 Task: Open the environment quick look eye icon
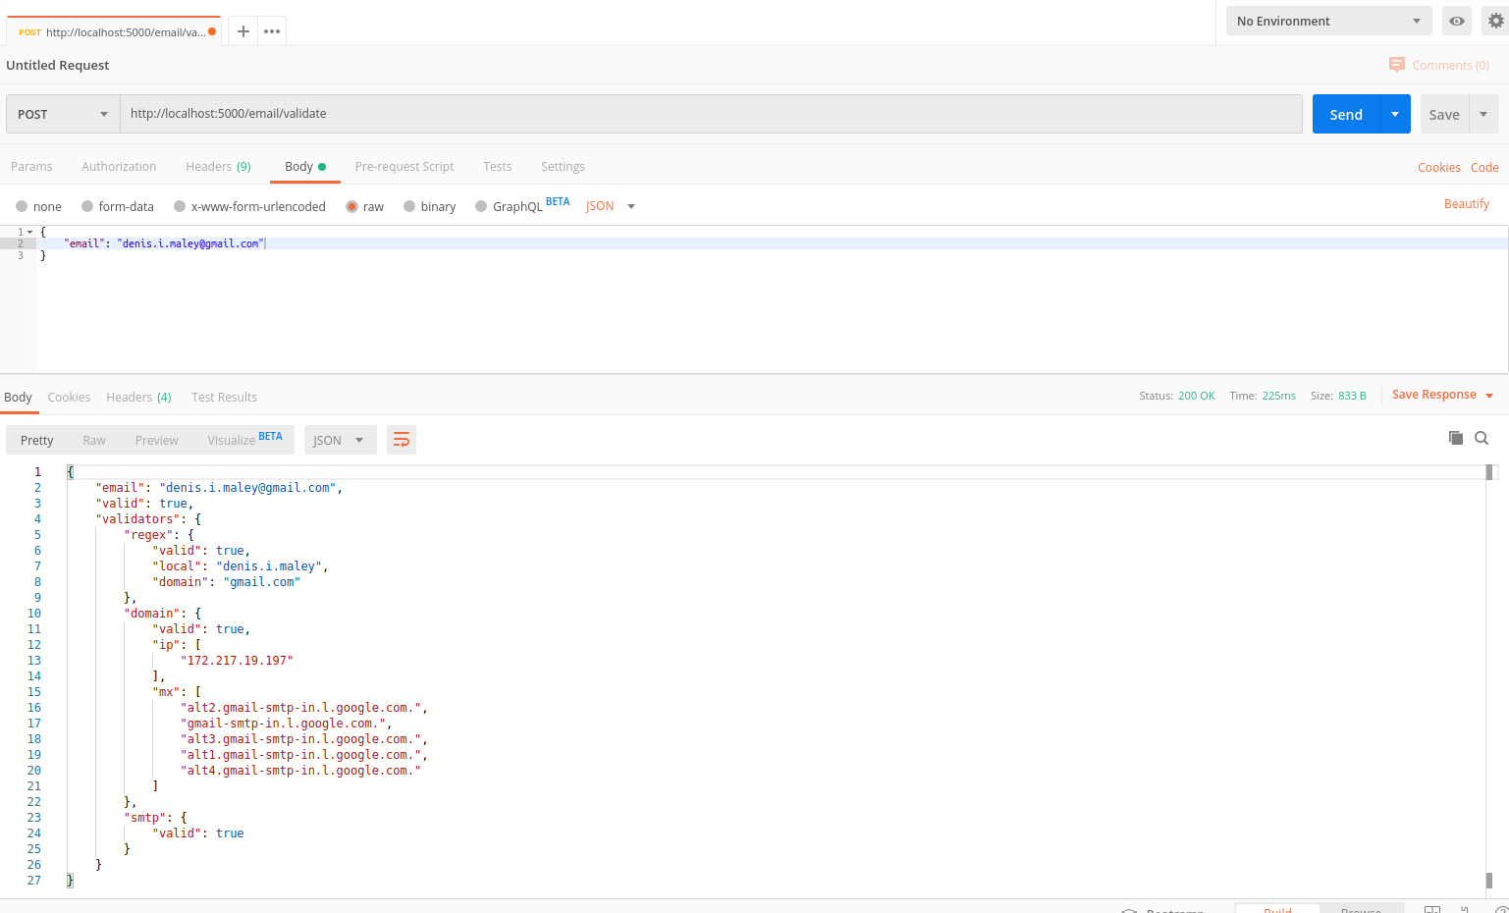(1456, 20)
